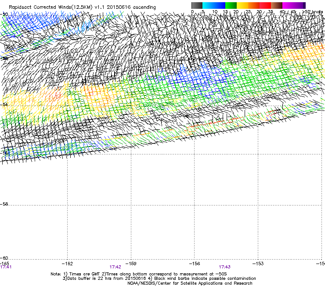Image resolution: width=325 pixels, height=286 pixels.
Task: Click the NOAA/NESDIS credit line
Action: 190,283
